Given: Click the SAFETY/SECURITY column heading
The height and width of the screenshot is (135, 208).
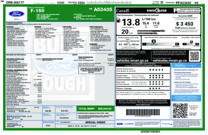Looking at the screenshot, I should point(96,27).
